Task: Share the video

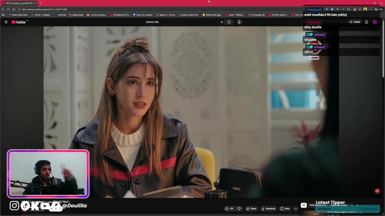Action: click(x=251, y=208)
